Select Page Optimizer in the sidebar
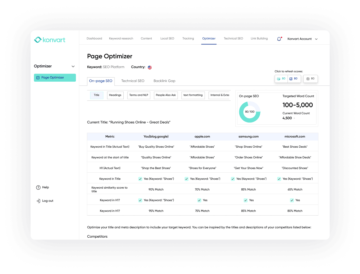360x274 pixels. (55, 78)
